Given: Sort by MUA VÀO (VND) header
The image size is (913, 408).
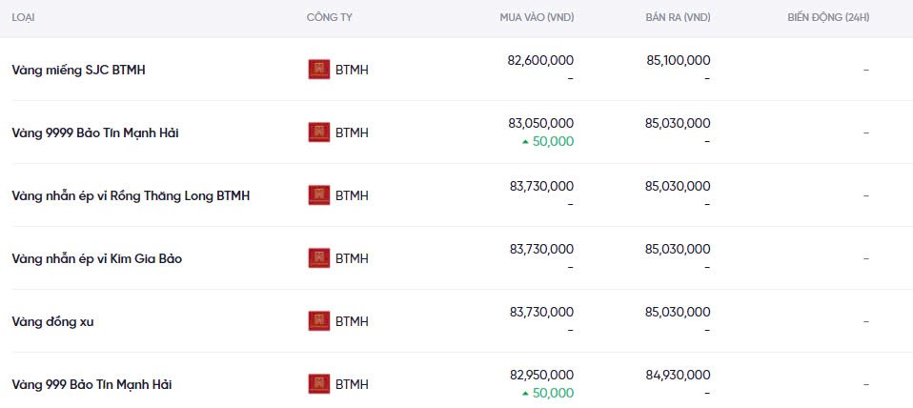Looking at the screenshot, I should [537, 17].
